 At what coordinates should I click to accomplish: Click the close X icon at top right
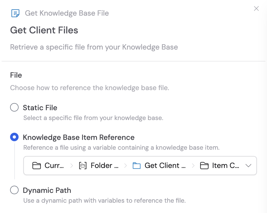tap(256, 8)
